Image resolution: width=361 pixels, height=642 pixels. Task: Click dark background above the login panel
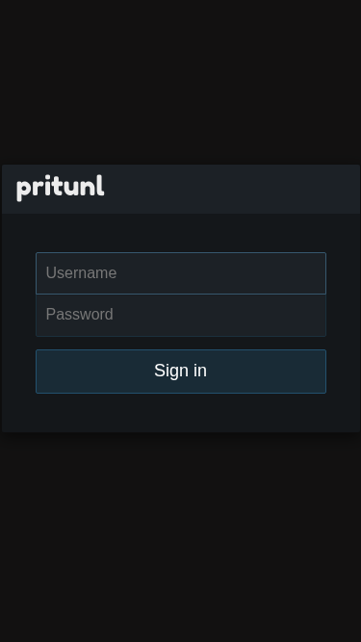pyautogui.click(x=181, y=82)
